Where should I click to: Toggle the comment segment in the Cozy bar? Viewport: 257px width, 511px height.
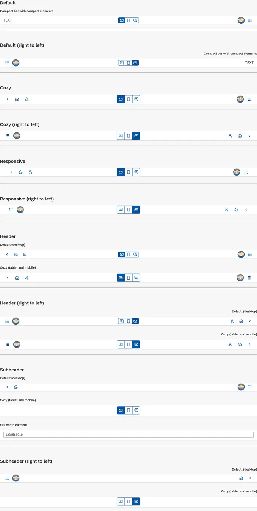tap(136, 99)
